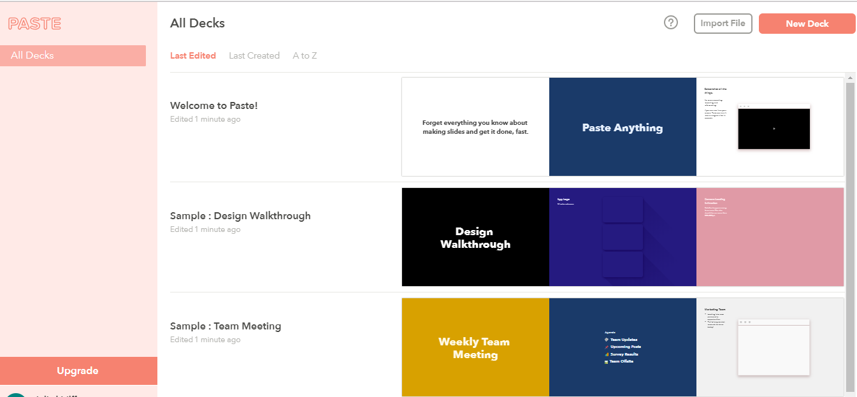
Task: Click the black Design Walkthrough slide thumbnail
Action: point(475,237)
